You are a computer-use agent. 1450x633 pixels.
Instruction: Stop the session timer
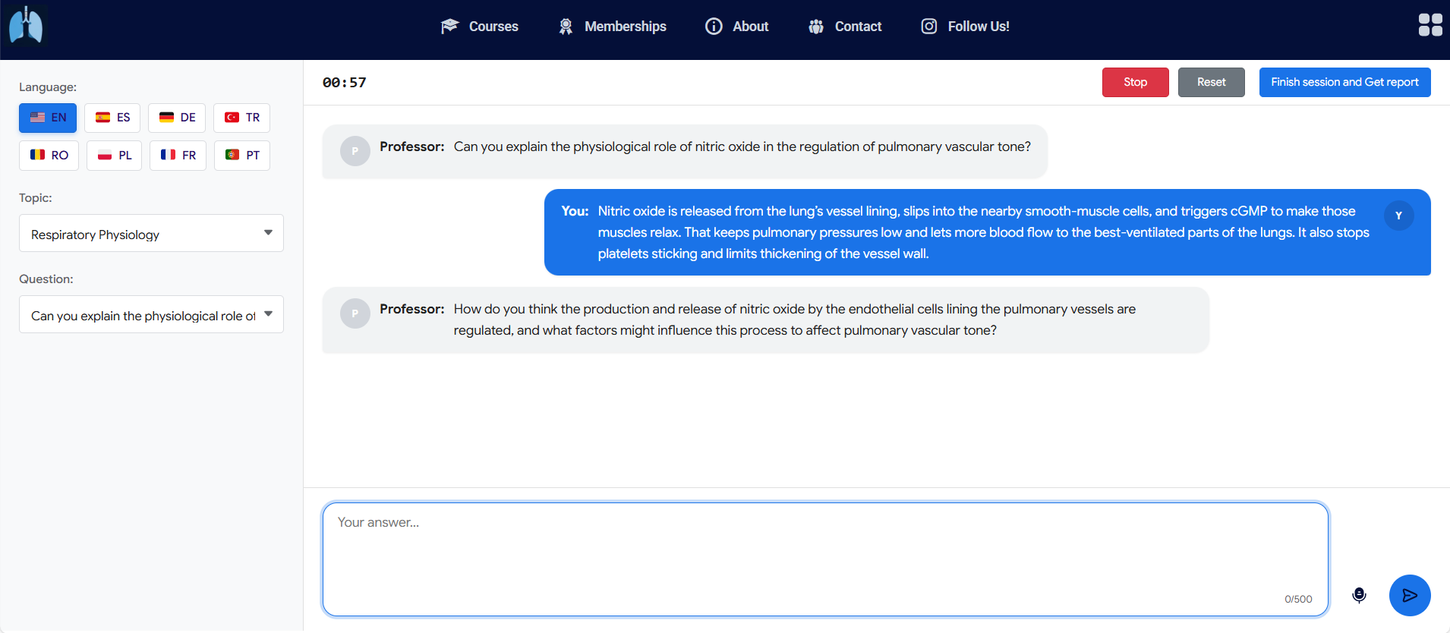click(x=1135, y=82)
